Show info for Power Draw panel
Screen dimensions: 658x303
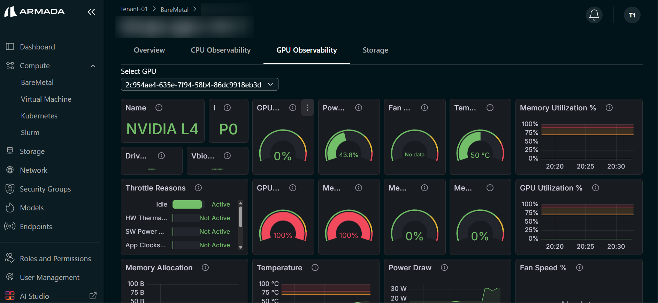(x=444, y=267)
